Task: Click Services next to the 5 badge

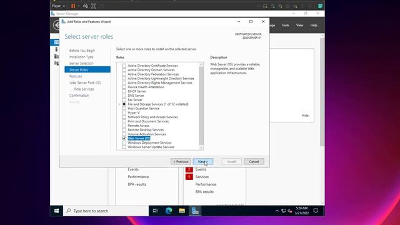Action: [x=202, y=176]
